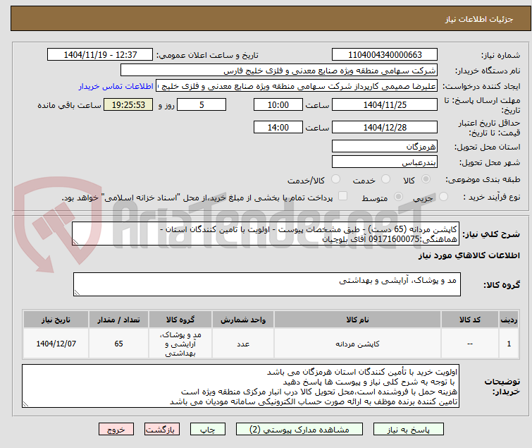Select the جزیی purchase type radio
Screen dimensions: 532x448
click(x=443, y=197)
